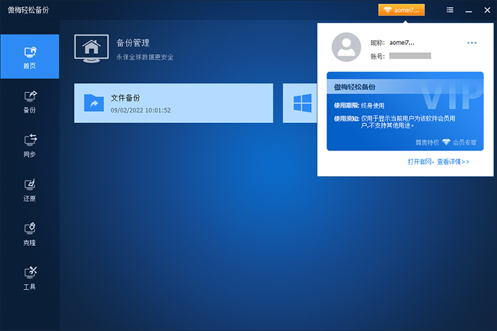Click the three-dots more options in account panel

472,43
